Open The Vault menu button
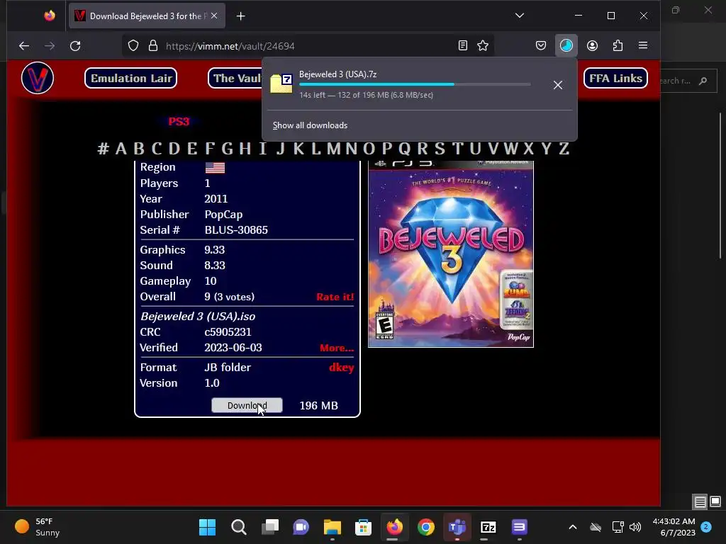The height and width of the screenshot is (544, 726). pyautogui.click(x=235, y=78)
